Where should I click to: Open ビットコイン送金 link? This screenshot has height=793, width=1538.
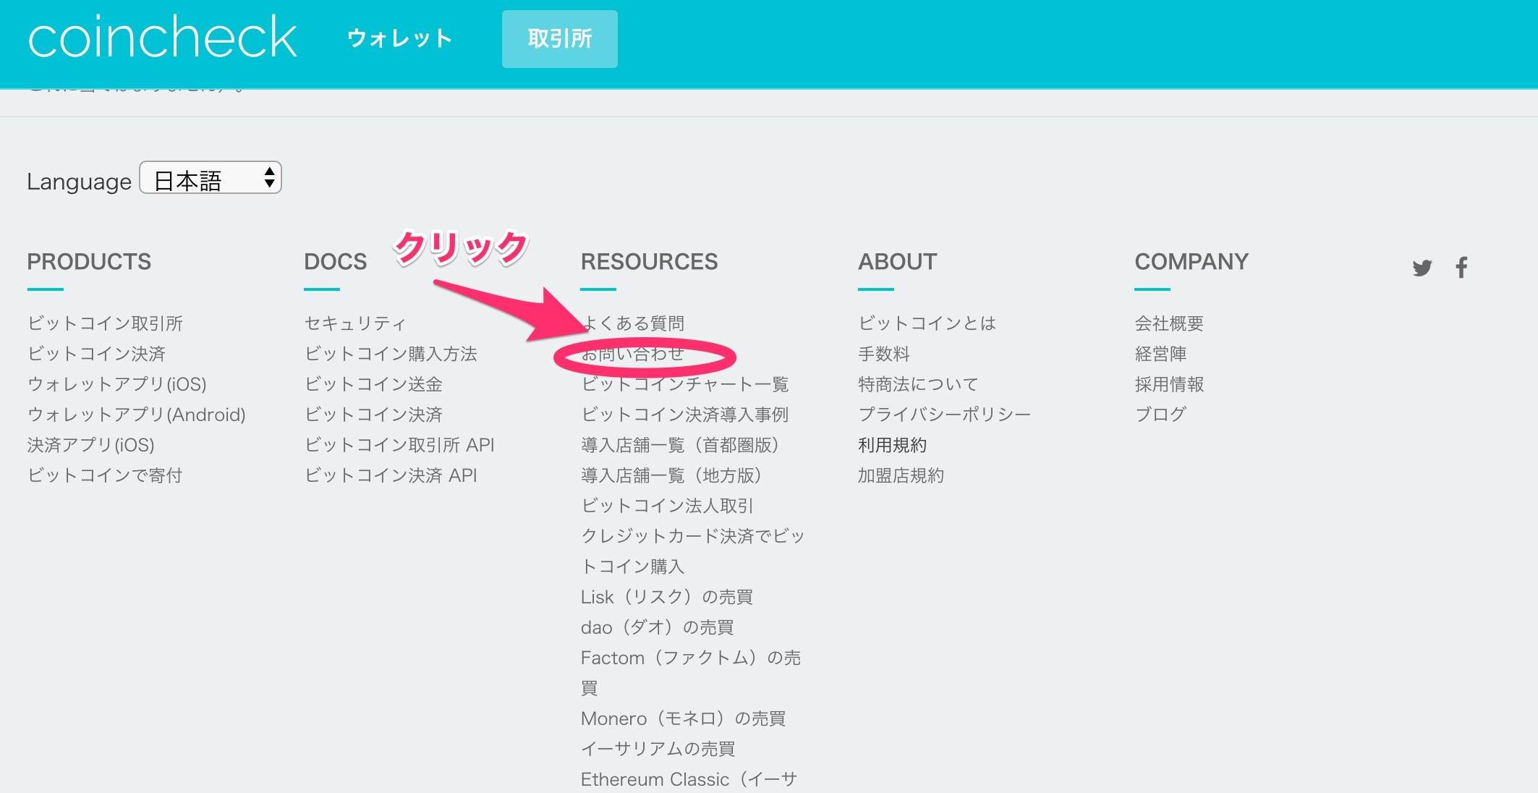(373, 384)
